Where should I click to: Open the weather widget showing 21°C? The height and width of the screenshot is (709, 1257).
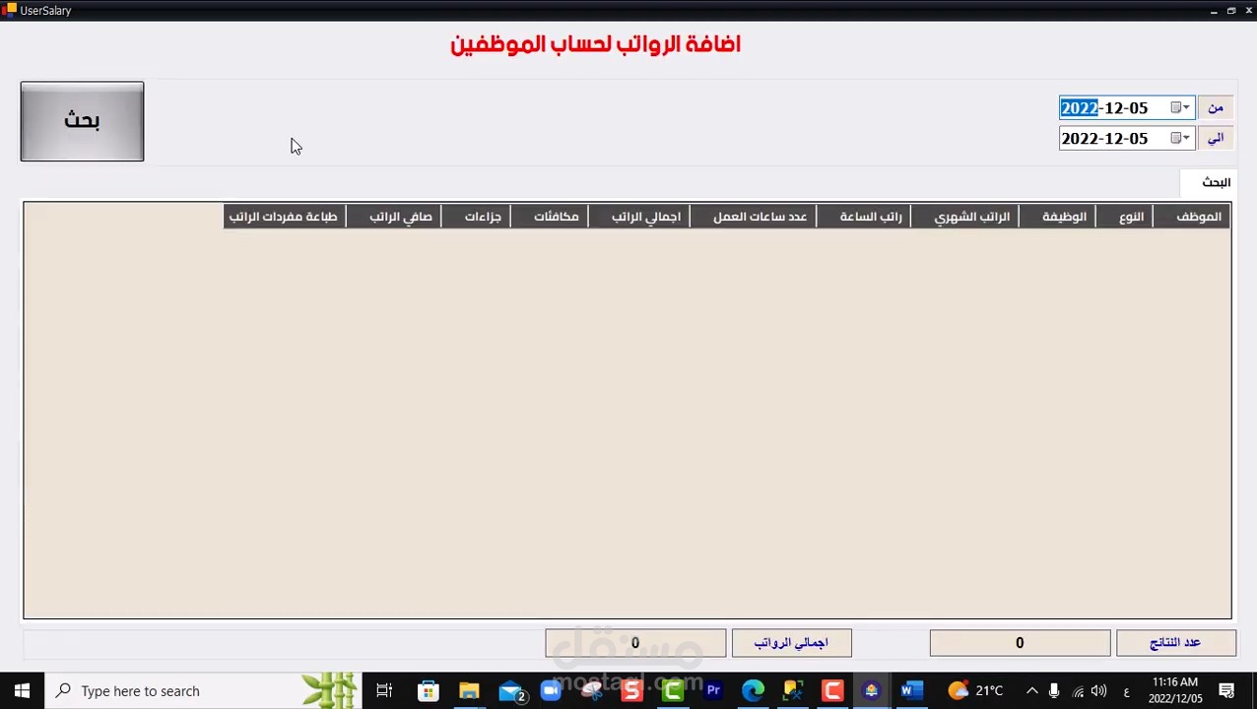(x=975, y=691)
